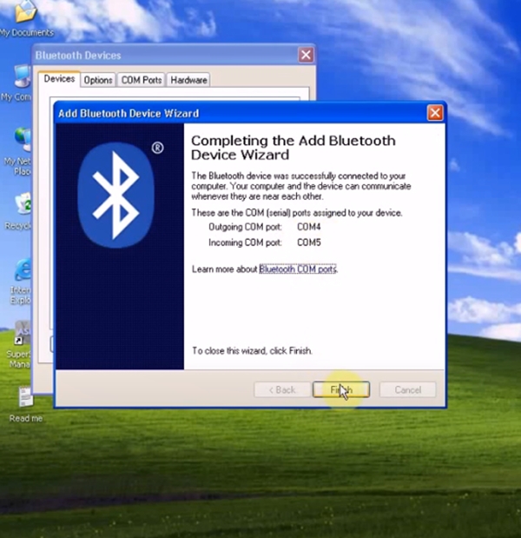Click the Finish button in the wizard
Image resolution: width=521 pixels, height=538 pixels.
click(341, 389)
